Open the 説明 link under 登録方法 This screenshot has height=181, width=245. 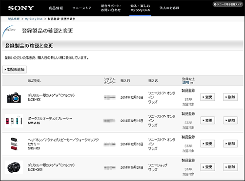[x=185, y=83]
